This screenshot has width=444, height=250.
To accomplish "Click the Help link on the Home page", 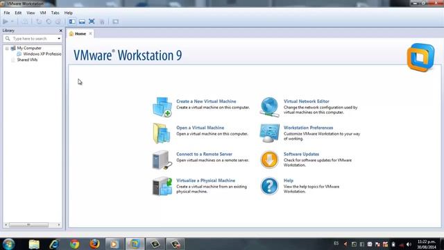I will tap(289, 181).
